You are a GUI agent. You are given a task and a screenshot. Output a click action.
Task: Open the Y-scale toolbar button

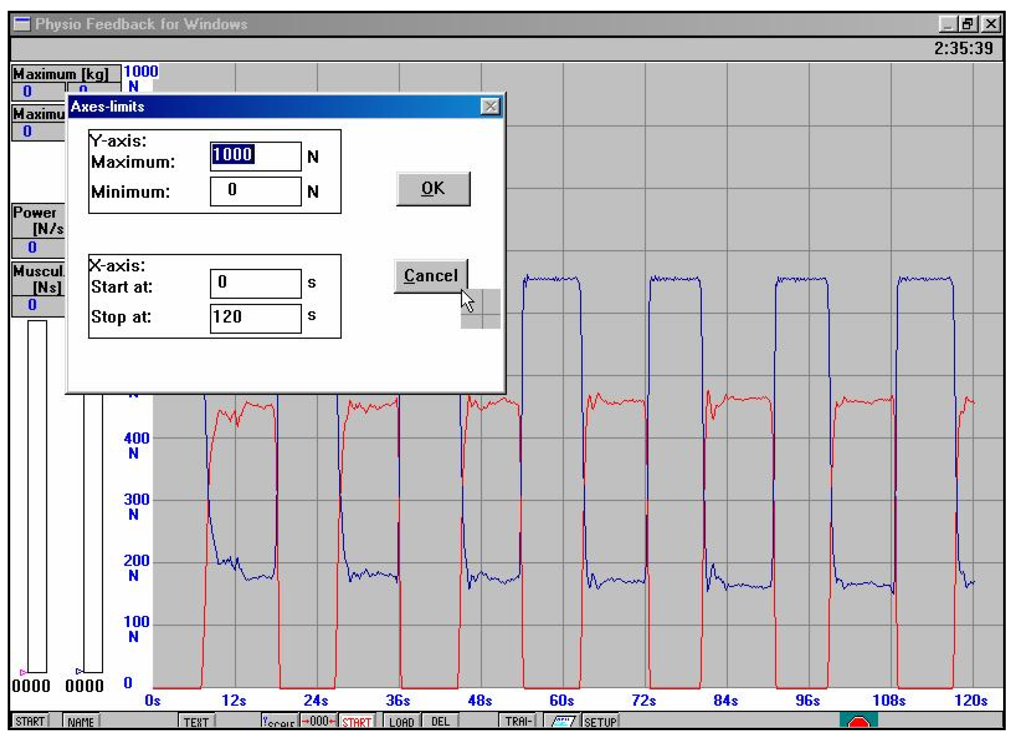[x=279, y=721]
